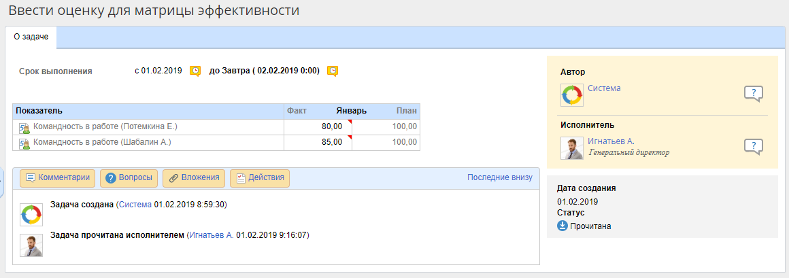
Task: Click indicator icon for Шабалин А. row
Action: [24, 143]
